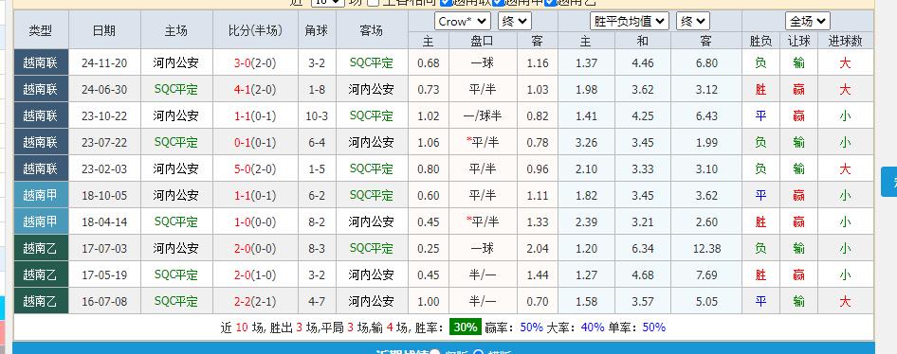The height and width of the screenshot is (354, 897).
Task: Click the 胜 result in the 24-06-30 row
Action: [x=760, y=90]
